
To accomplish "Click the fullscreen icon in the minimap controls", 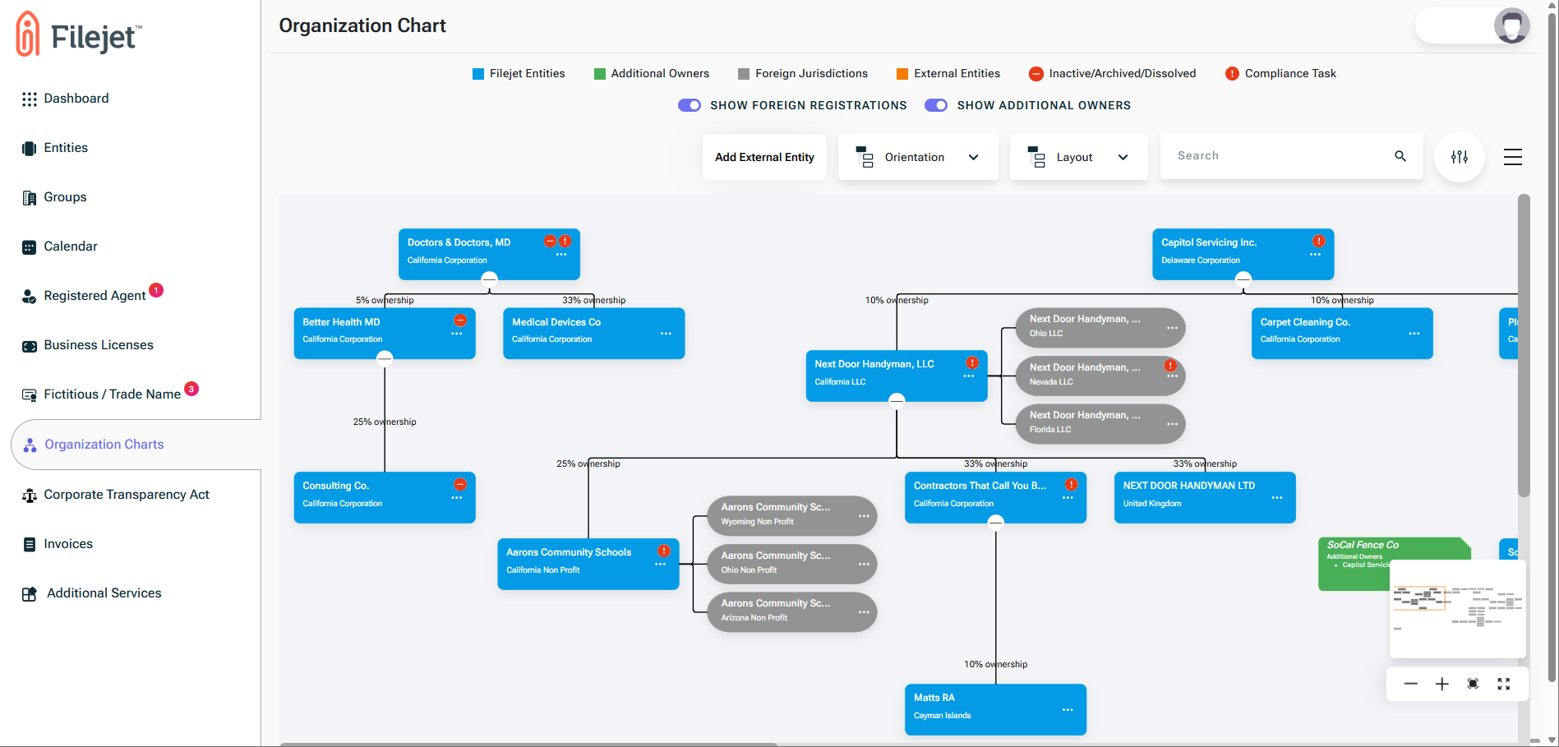I will (x=1504, y=684).
